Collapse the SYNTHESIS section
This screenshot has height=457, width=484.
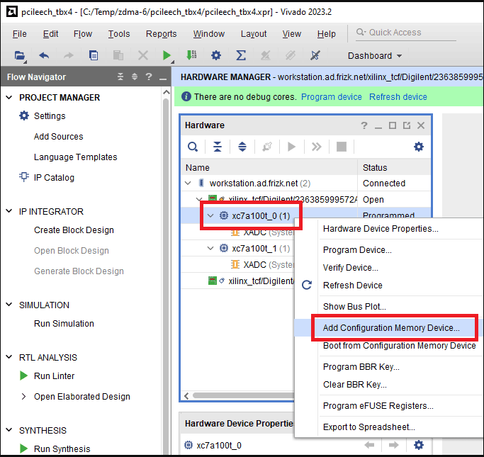9,430
